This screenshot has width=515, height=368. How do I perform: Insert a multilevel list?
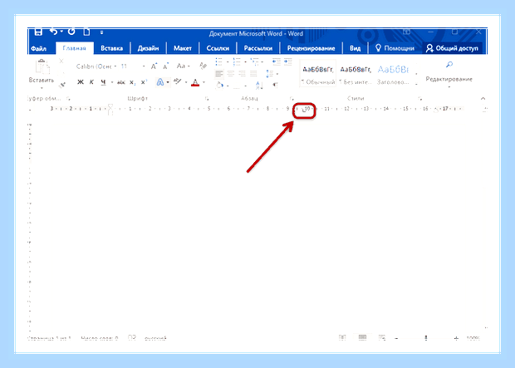pyautogui.click(x=254, y=61)
